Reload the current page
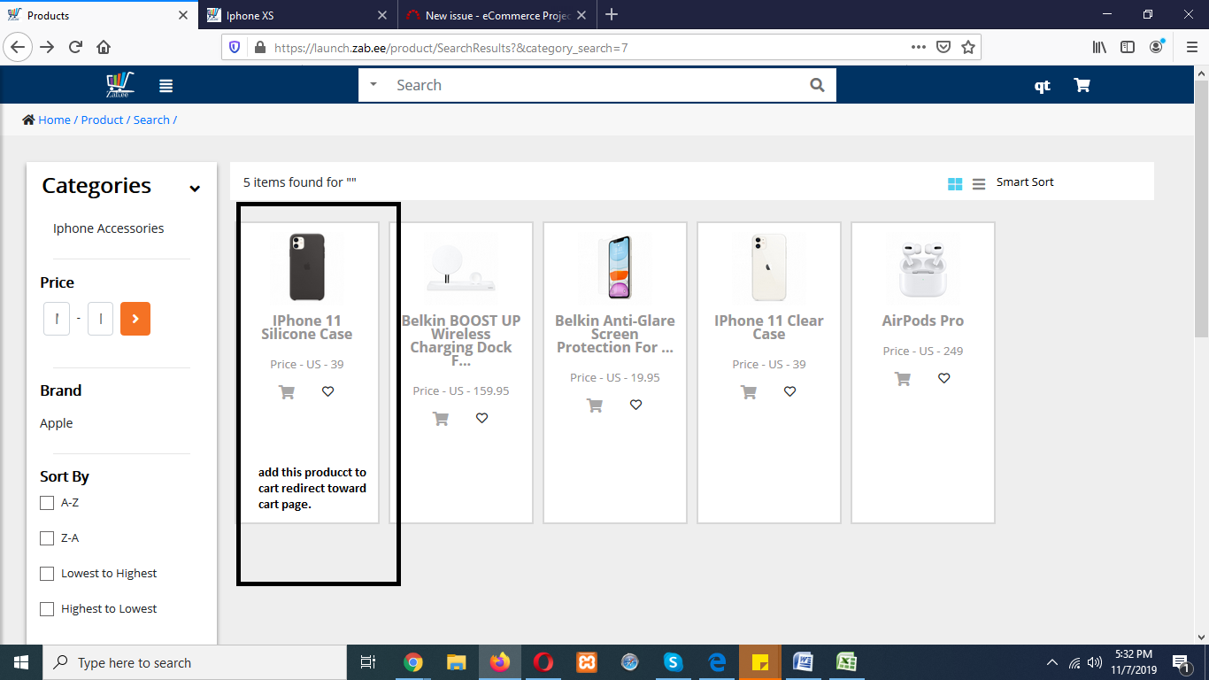This screenshot has width=1209, height=680. point(76,47)
